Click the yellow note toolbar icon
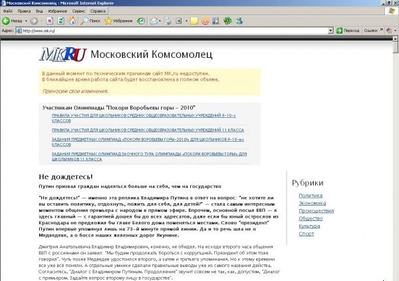This screenshot has width=399, height=281. [194, 21]
